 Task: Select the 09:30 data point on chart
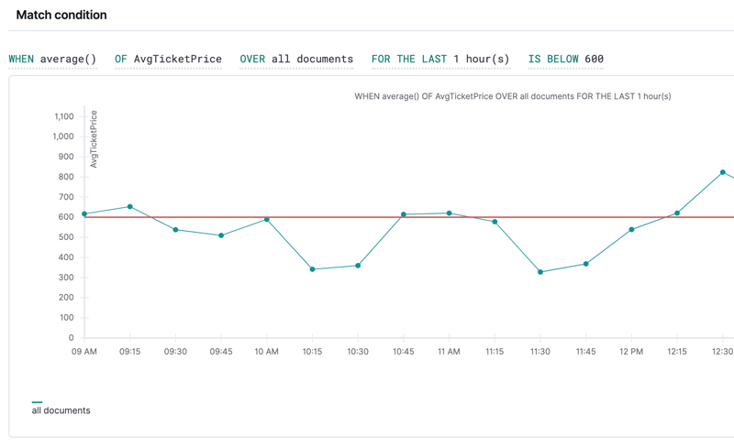point(175,230)
